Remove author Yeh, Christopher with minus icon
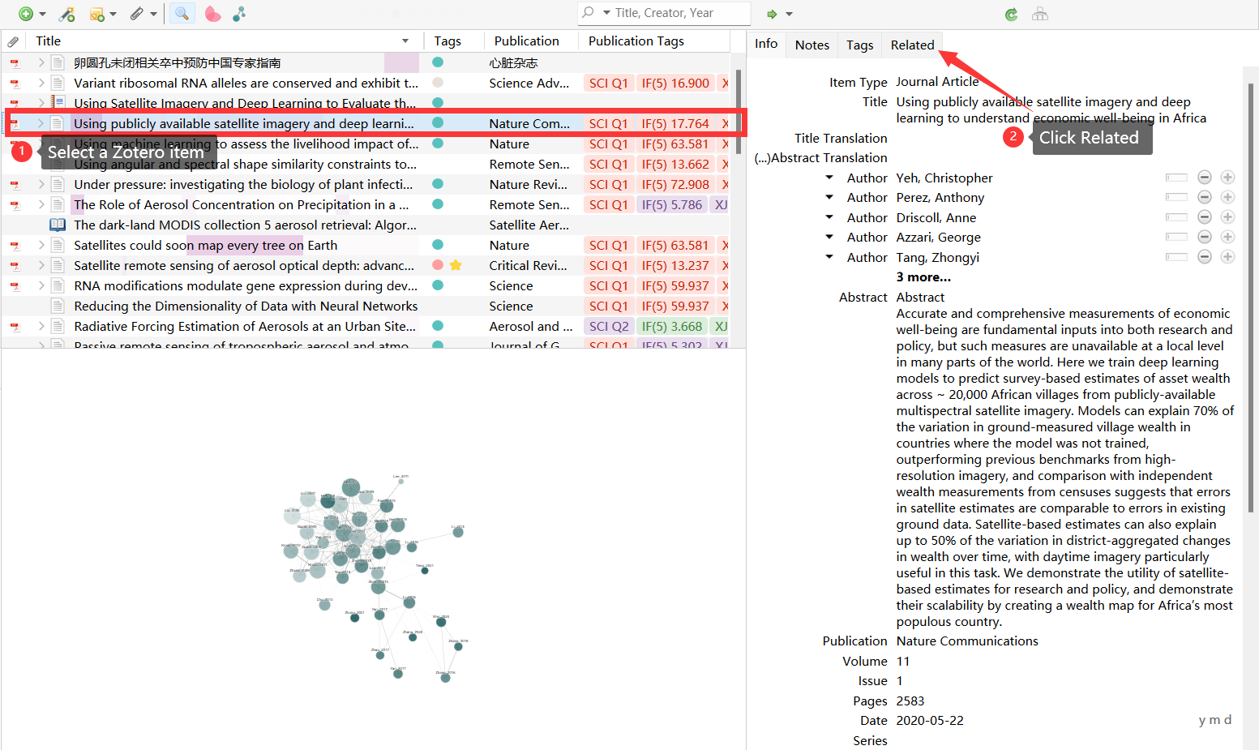The width and height of the screenshot is (1259, 750). pos(1205,178)
